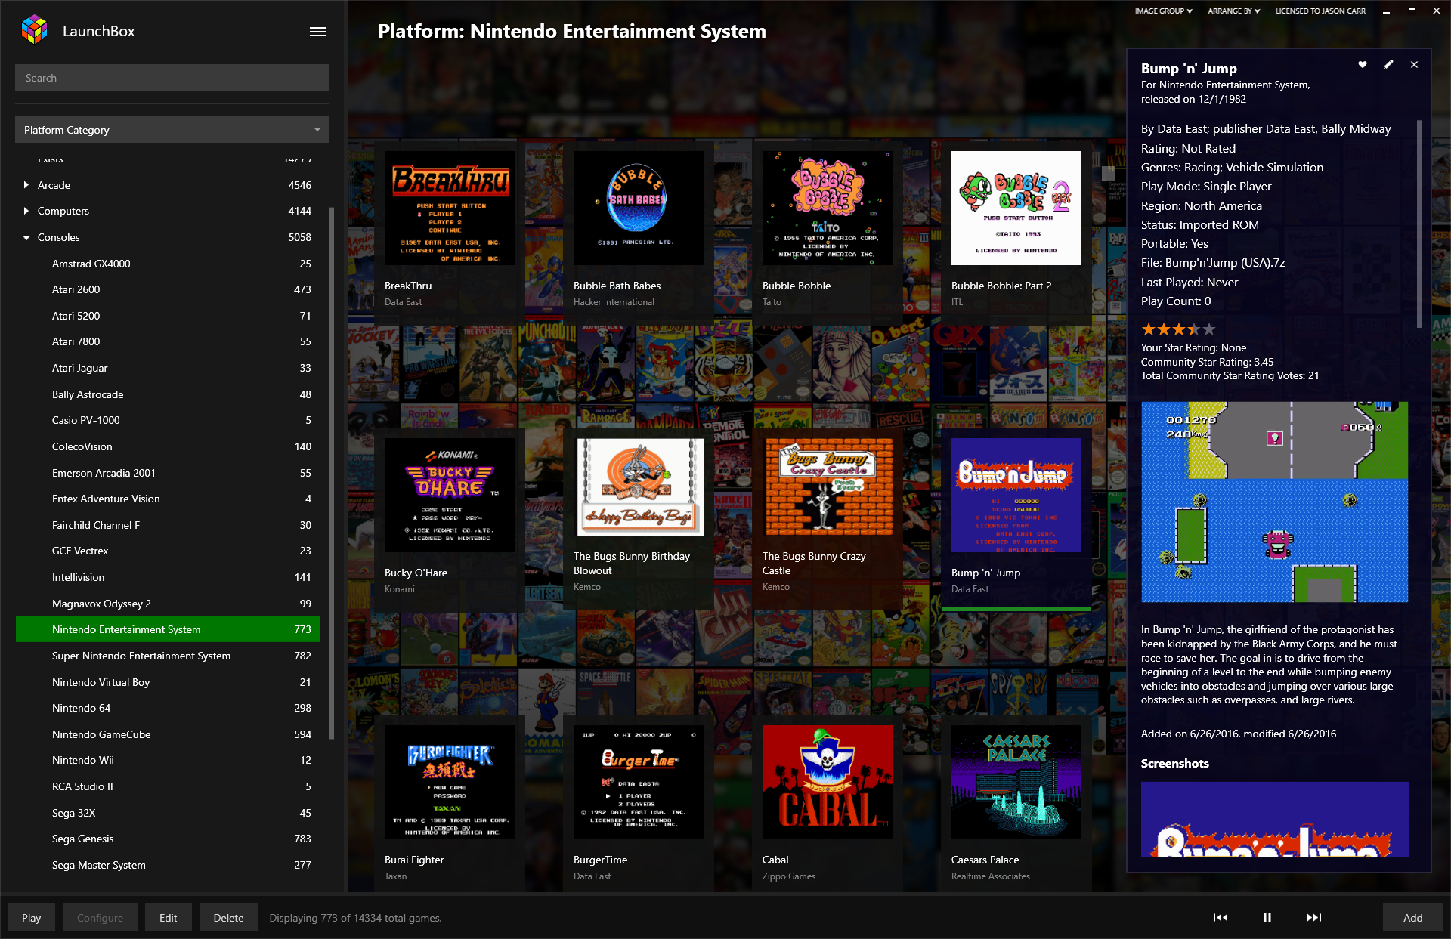Select the Bubble Bath Babes game
This screenshot has width=1451, height=939.
(x=639, y=208)
